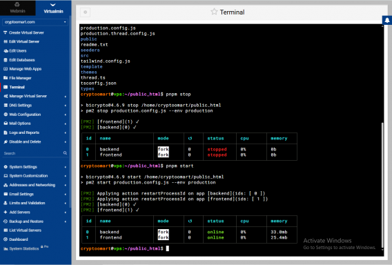This screenshot has height=265, width=392.
Task: Expand the Logs and Reports submenu arrow
Action: [66, 132]
